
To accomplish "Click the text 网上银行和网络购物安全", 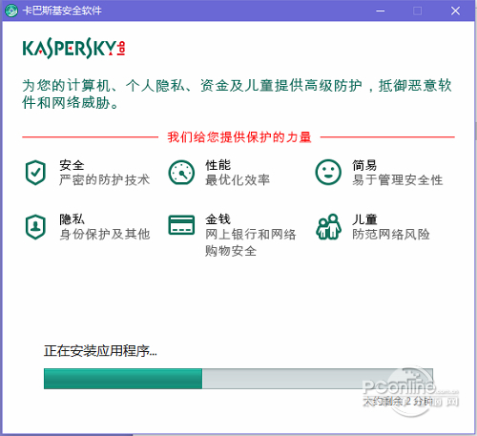I will click(251, 242).
